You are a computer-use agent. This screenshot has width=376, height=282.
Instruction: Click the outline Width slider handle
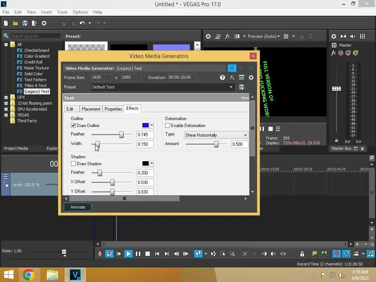click(x=97, y=144)
